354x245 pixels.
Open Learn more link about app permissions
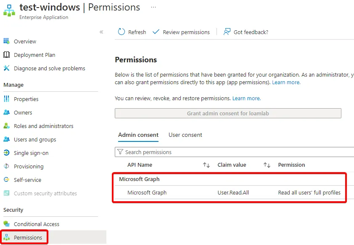(x=286, y=83)
